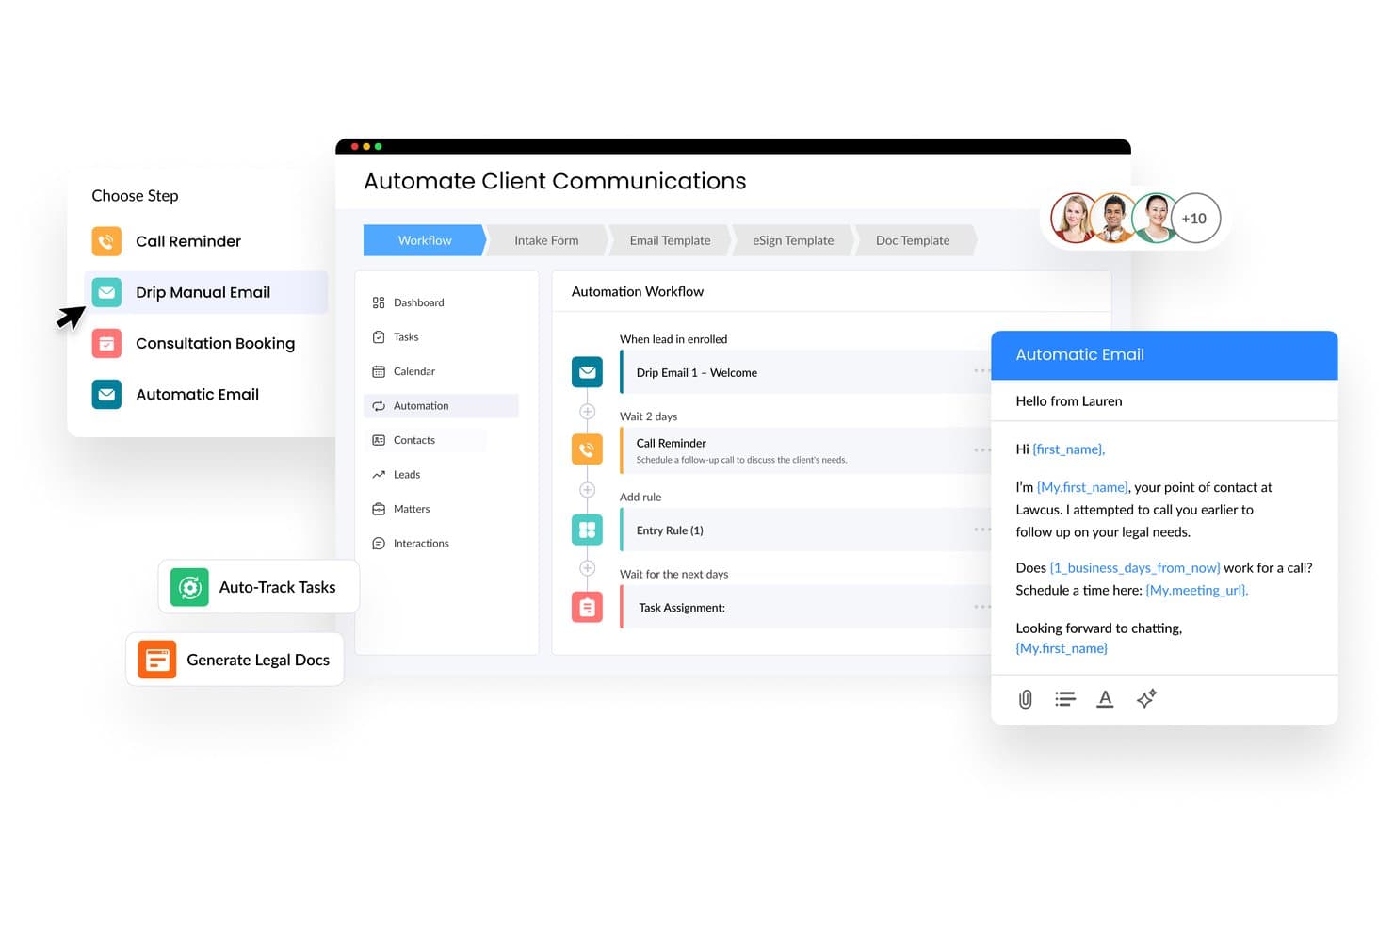
Task: Add a step below Drip Email 1 using plus circle
Action: [x=587, y=412]
